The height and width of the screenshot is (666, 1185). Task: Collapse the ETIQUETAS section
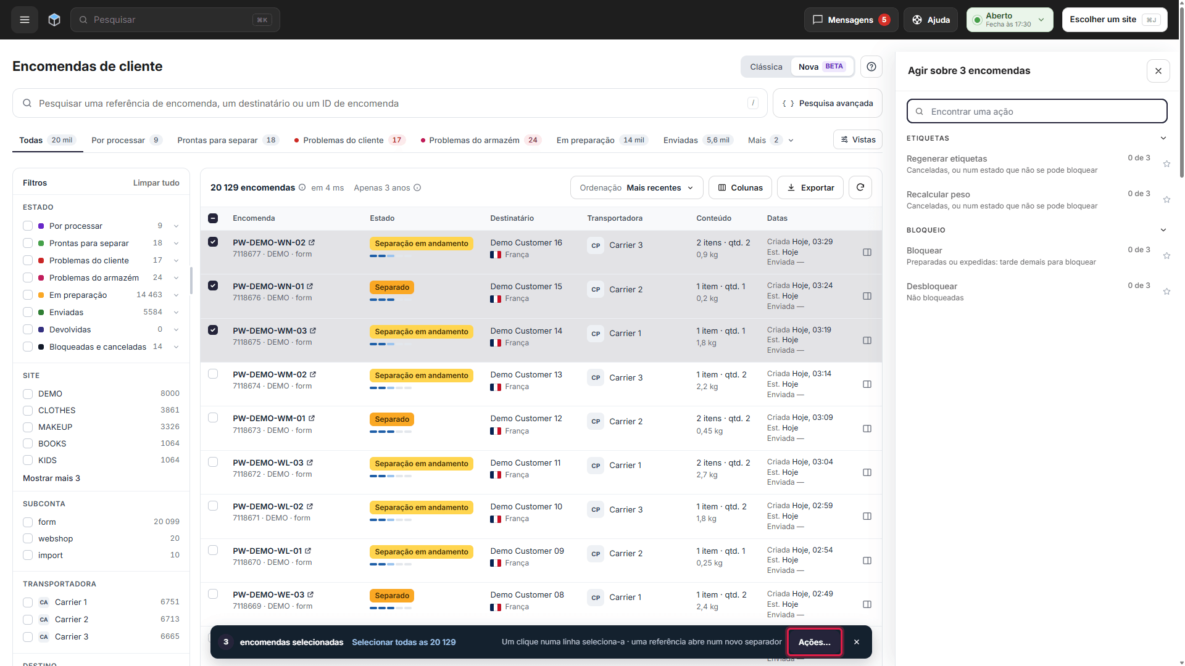point(1163,138)
